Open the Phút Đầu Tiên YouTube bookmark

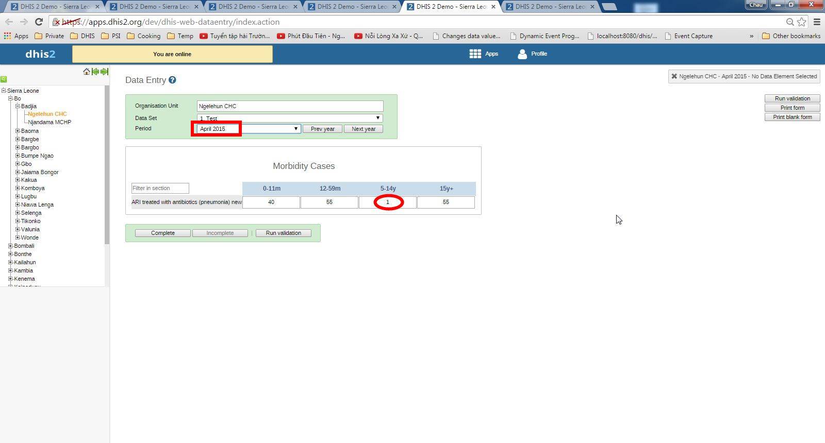point(311,36)
